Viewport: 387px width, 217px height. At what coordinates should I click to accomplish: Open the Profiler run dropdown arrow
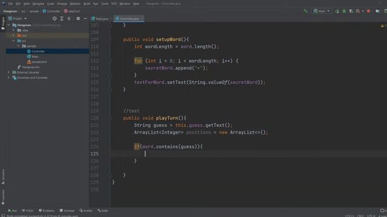(x=363, y=11)
